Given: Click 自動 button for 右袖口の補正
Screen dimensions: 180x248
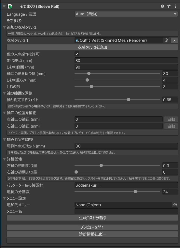Looking at the screenshot, I should coord(171,126).
